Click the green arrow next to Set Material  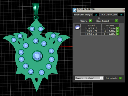120,78
